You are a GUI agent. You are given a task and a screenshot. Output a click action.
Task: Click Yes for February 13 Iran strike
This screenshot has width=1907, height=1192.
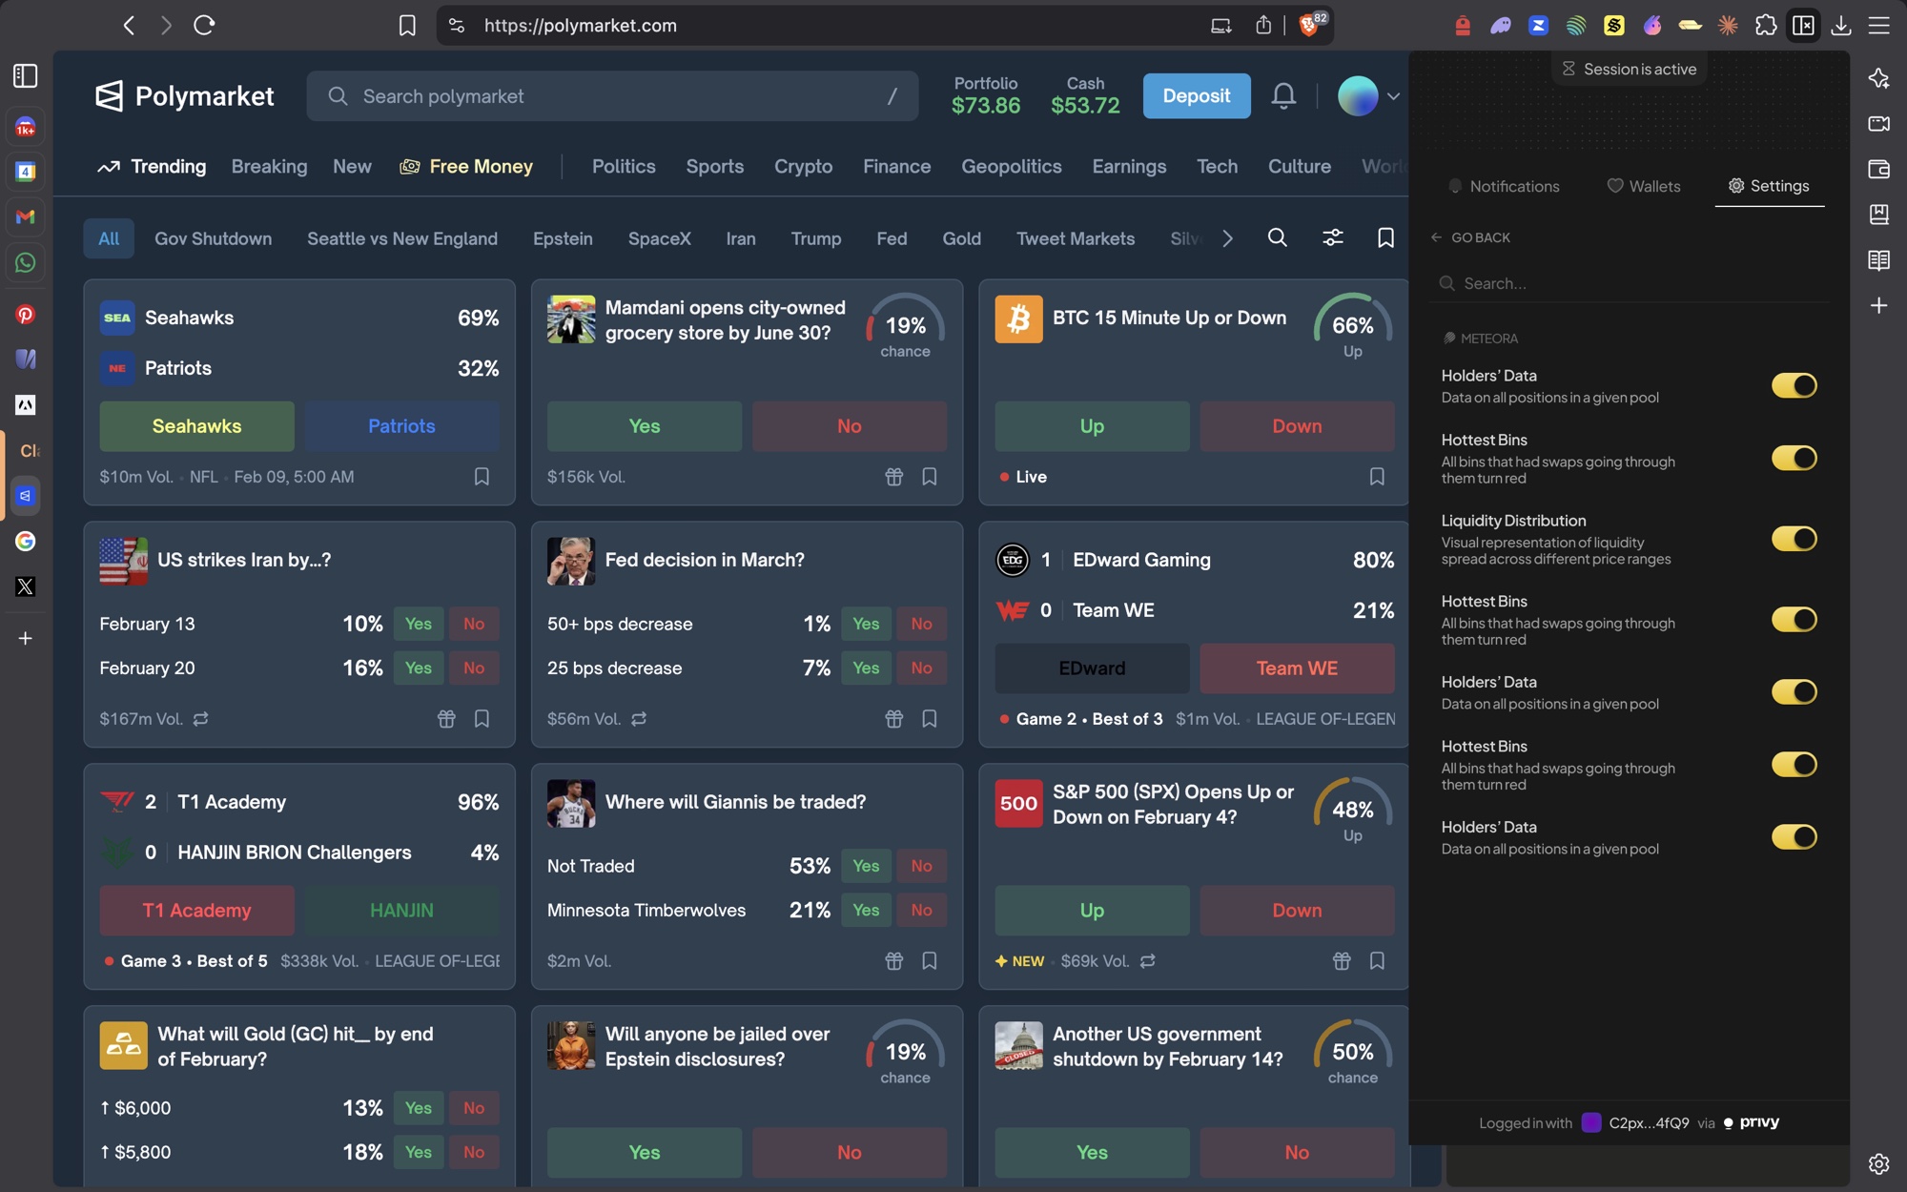(x=419, y=624)
